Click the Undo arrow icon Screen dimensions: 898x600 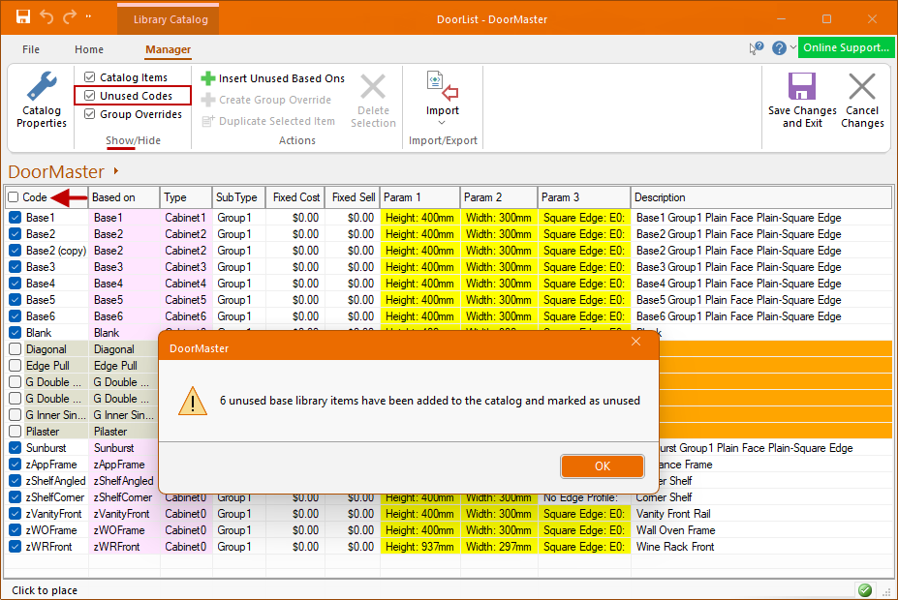pyautogui.click(x=46, y=18)
